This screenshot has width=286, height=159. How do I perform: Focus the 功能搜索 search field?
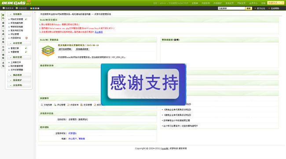231,8
